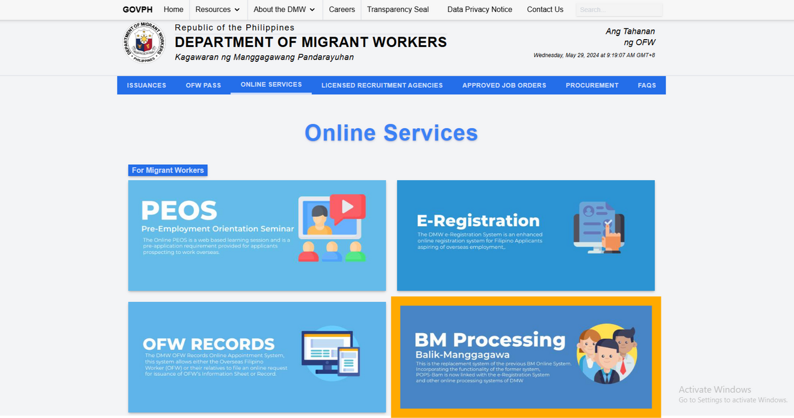Select the OFW Pass tab
Image resolution: width=794 pixels, height=418 pixels.
click(x=203, y=85)
